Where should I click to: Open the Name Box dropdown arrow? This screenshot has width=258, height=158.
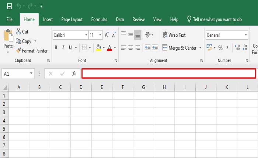pyautogui.click(x=31, y=73)
